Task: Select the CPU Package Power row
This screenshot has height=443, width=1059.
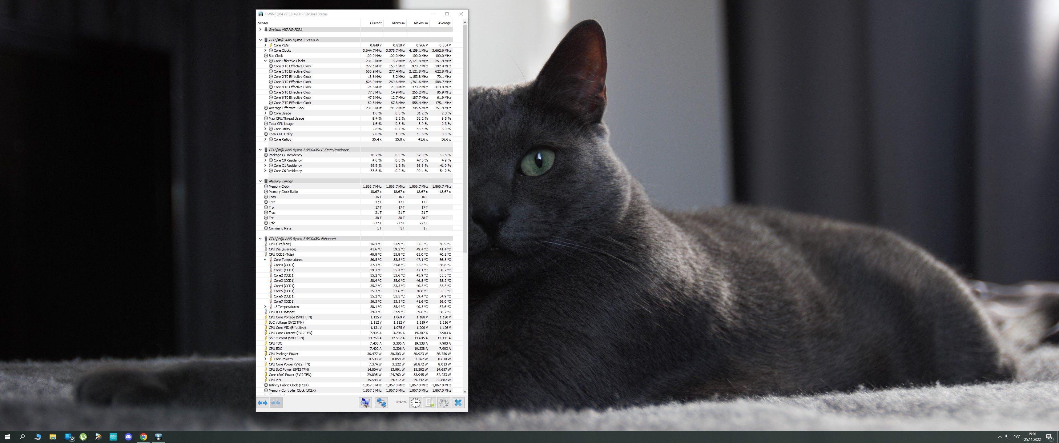Action: (283, 354)
